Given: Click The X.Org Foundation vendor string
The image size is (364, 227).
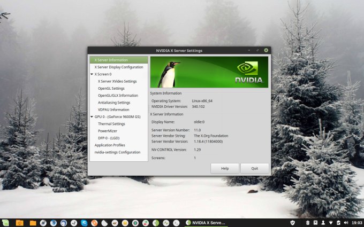Looking at the screenshot, I should click(211, 136).
